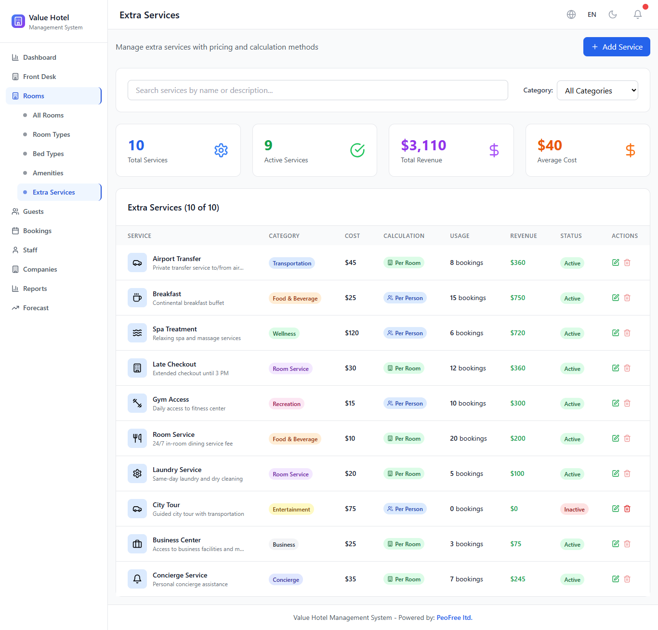
Task: Edit the Concierge Service entry
Action: pyautogui.click(x=615, y=579)
